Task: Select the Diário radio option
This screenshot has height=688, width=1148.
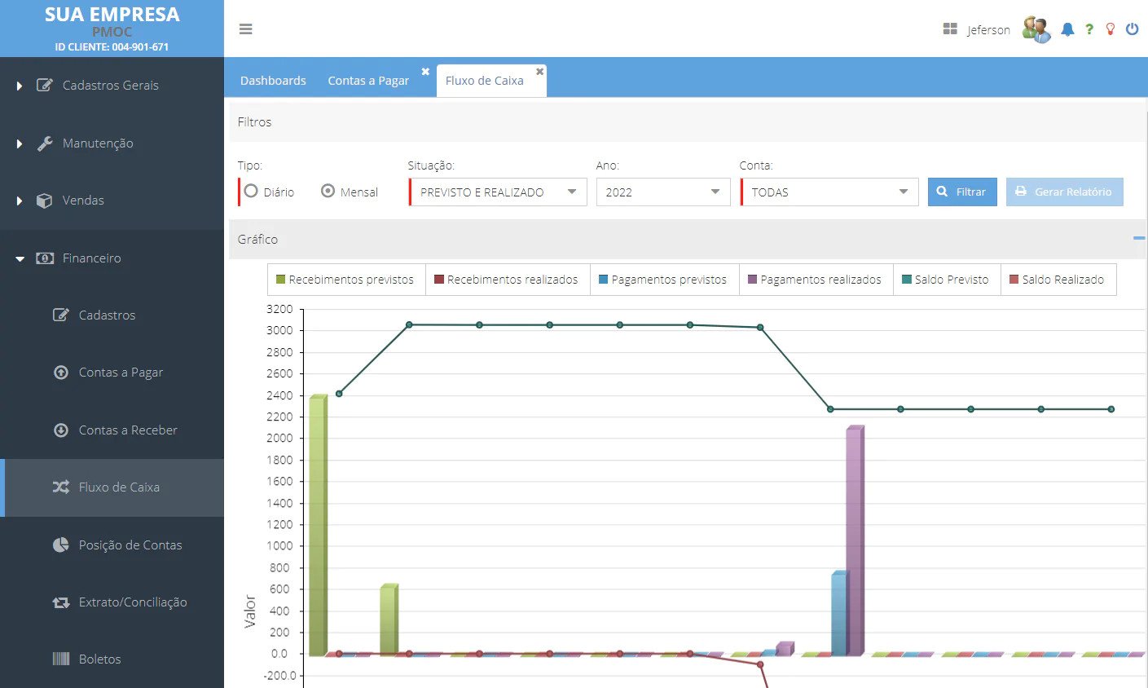Action: (252, 191)
